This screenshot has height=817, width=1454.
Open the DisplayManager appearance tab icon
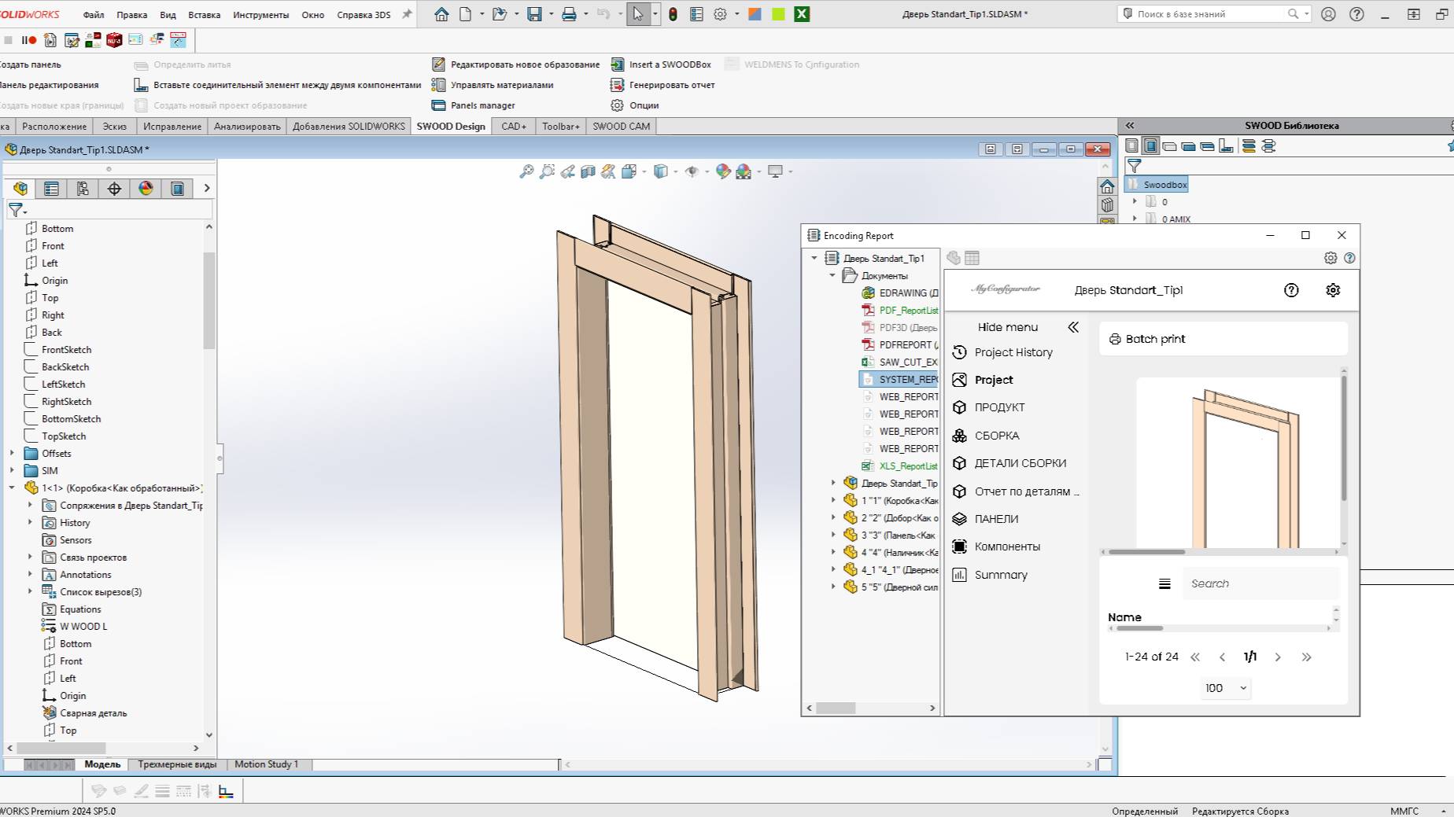point(146,189)
